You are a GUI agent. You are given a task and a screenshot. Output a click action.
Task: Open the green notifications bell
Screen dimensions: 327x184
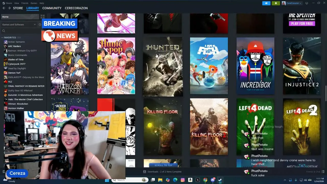pos(276,3)
